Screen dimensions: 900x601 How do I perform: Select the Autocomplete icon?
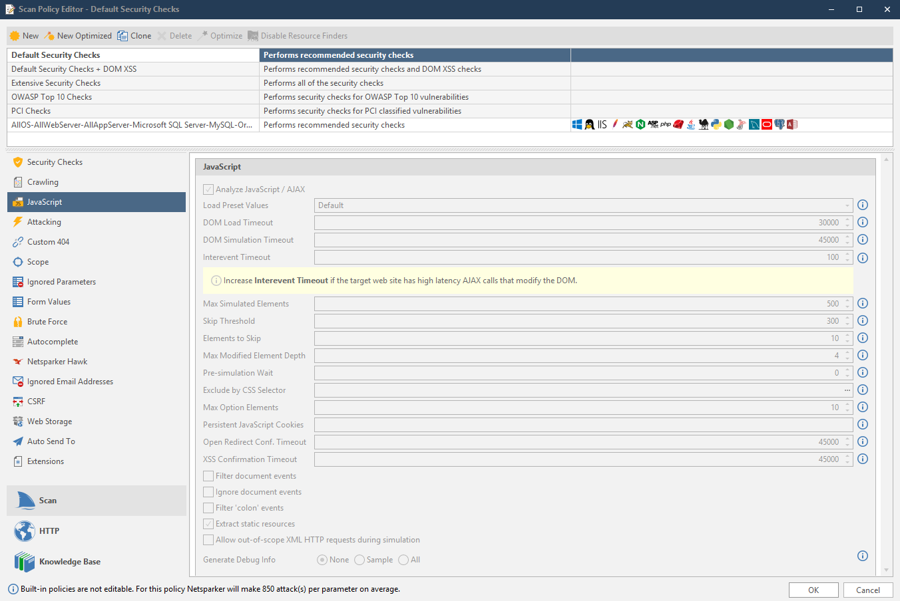18,342
